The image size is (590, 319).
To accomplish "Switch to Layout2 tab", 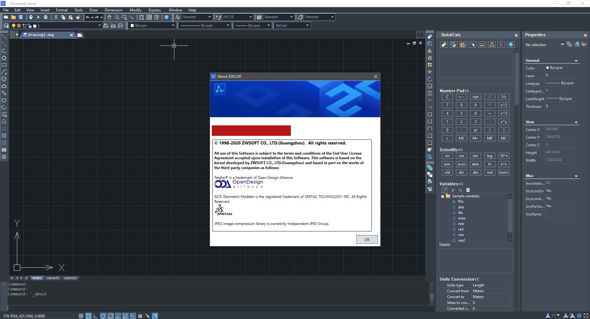I will pyautogui.click(x=70, y=278).
